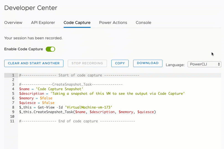Open the Console tab
224x149 pixels.
tap(143, 23)
